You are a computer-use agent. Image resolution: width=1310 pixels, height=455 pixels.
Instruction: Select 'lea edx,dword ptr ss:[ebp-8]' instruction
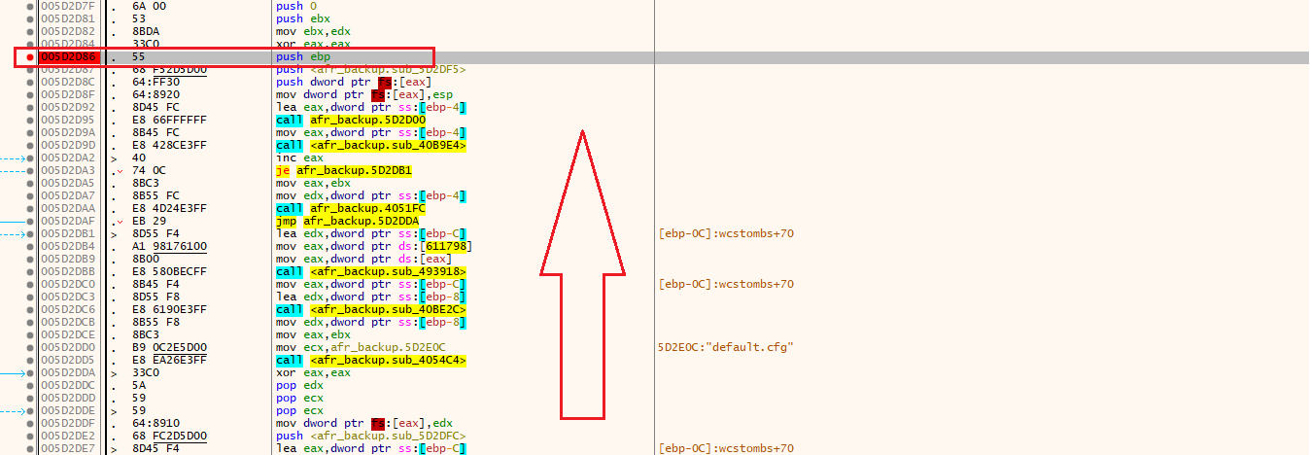point(369,297)
